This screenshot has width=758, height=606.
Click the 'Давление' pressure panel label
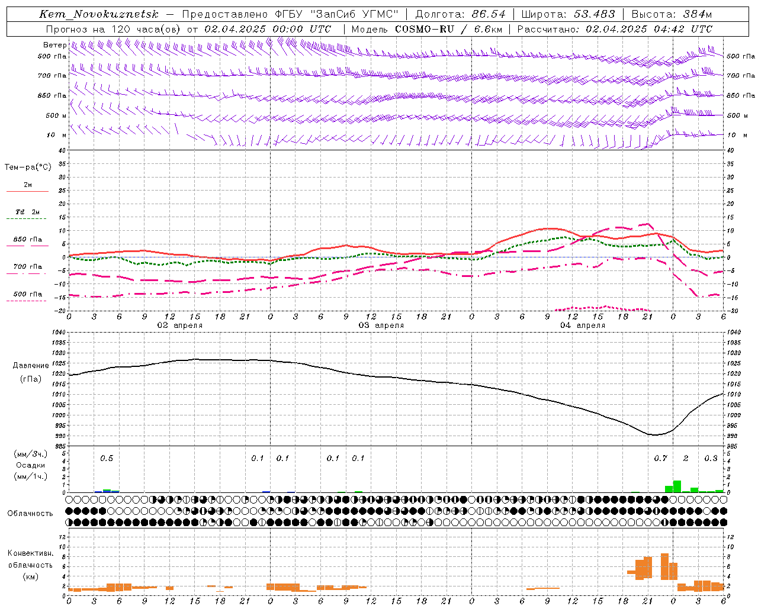point(31,366)
